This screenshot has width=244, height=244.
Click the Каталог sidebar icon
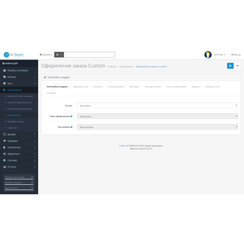(5, 77)
